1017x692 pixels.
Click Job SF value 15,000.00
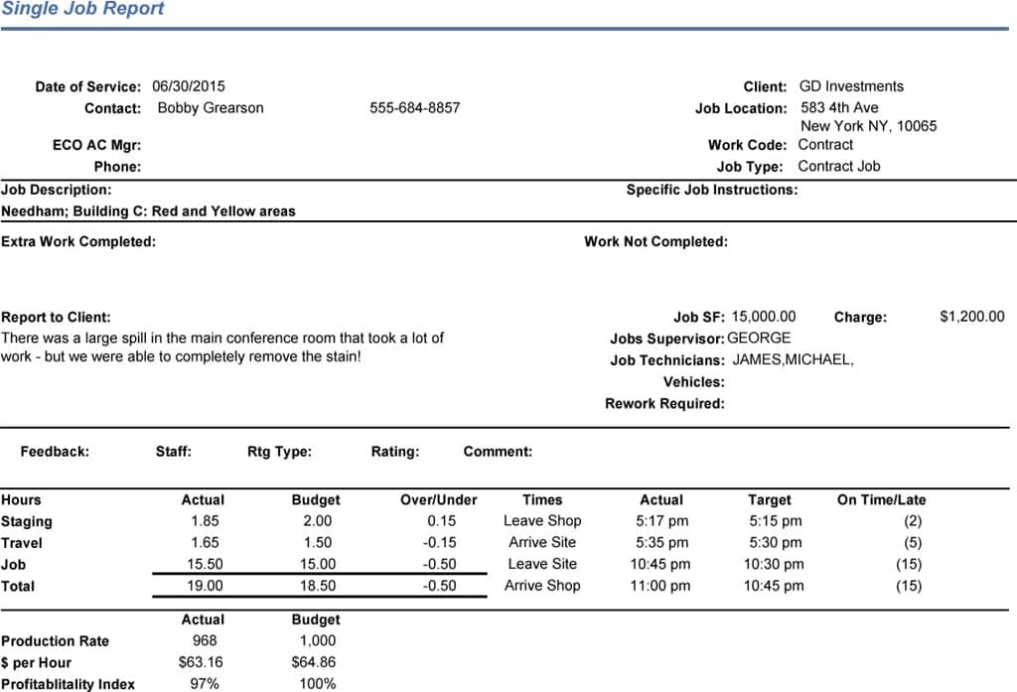pyautogui.click(x=764, y=317)
